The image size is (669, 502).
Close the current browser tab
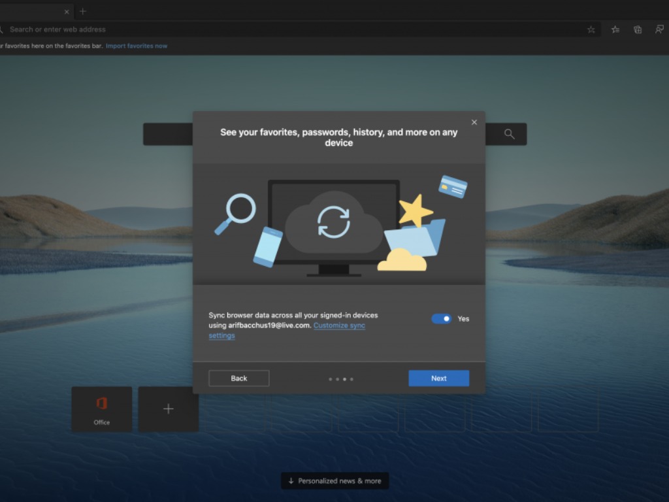(x=67, y=12)
